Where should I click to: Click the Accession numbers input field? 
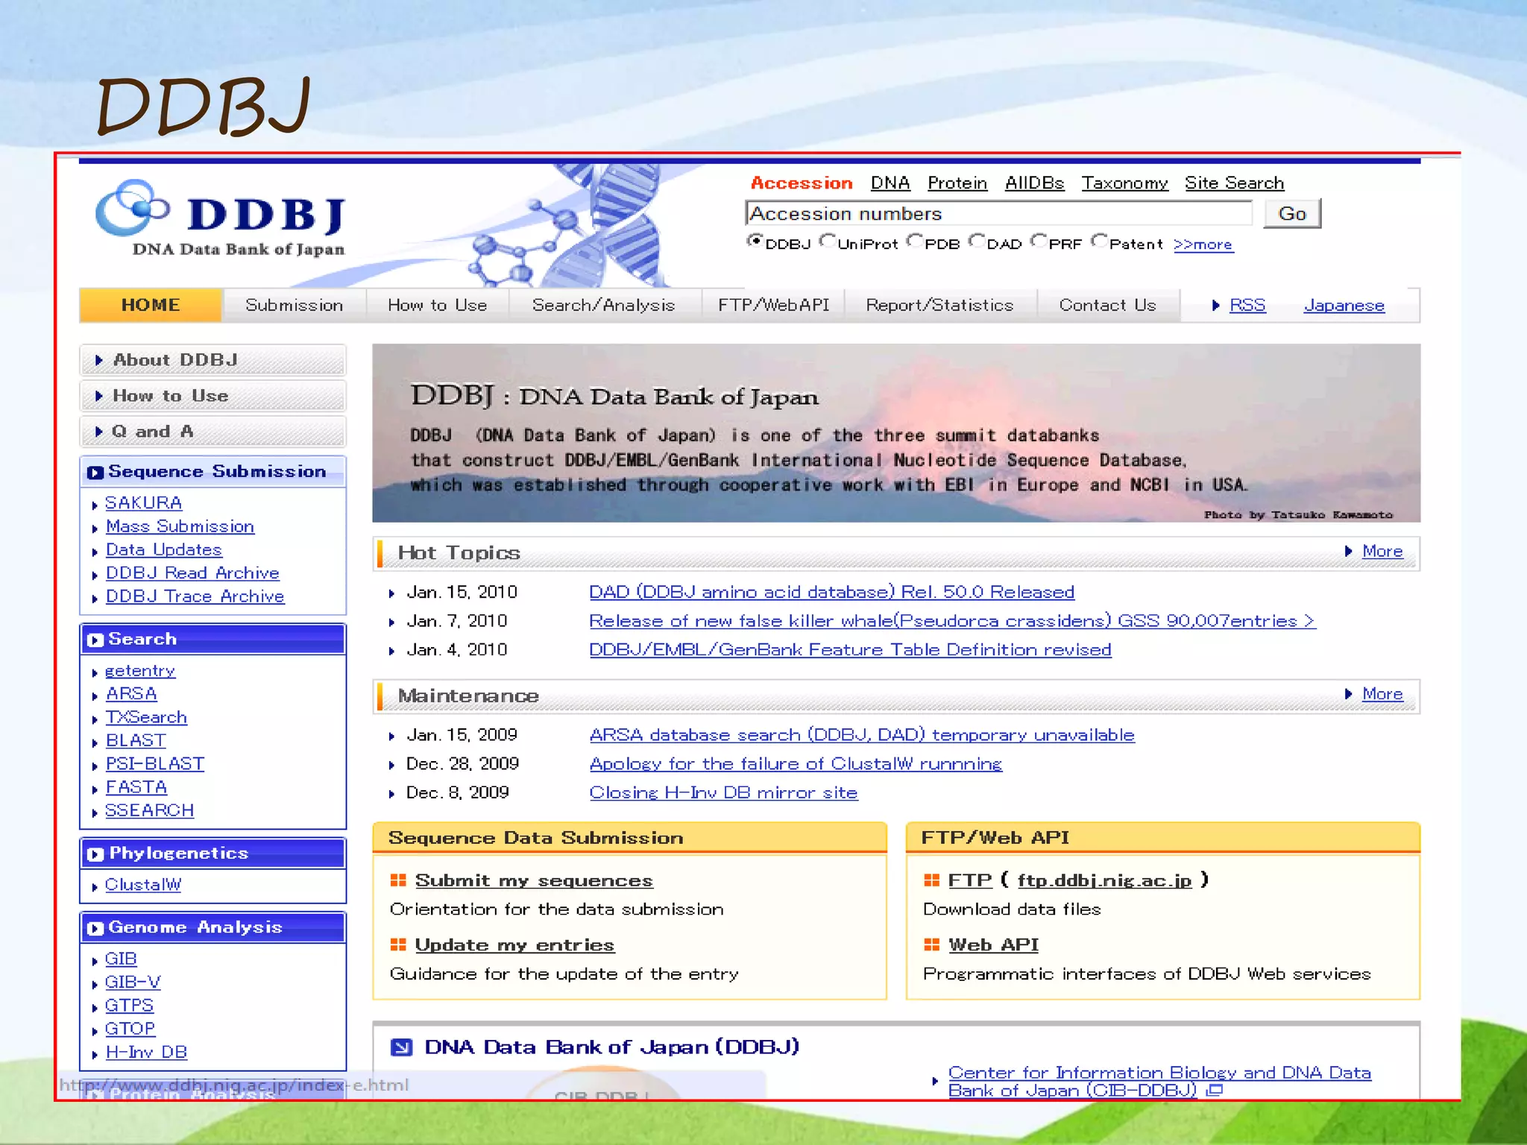[999, 214]
